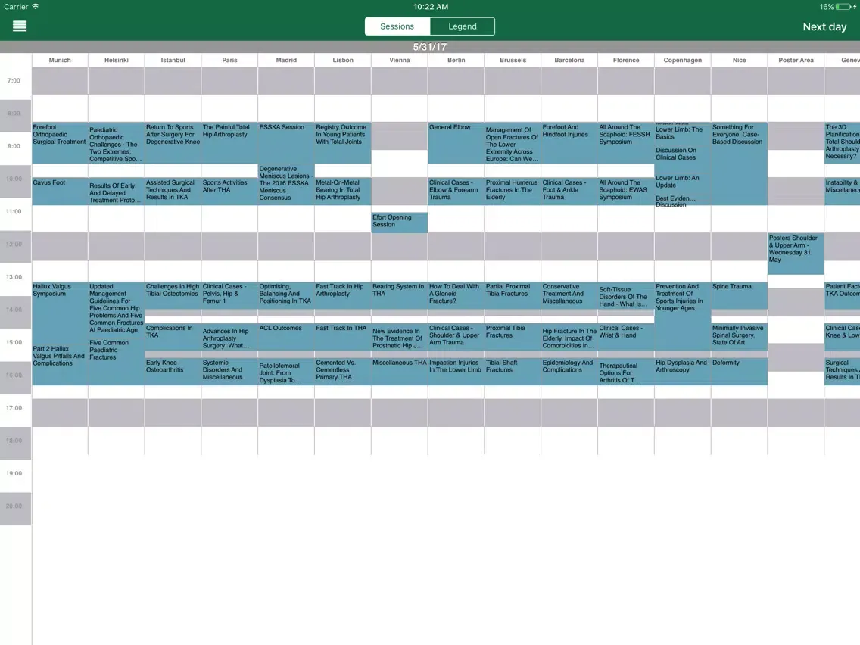
Task: Open the Efort Opening Session in Vienna
Action: tap(399, 222)
